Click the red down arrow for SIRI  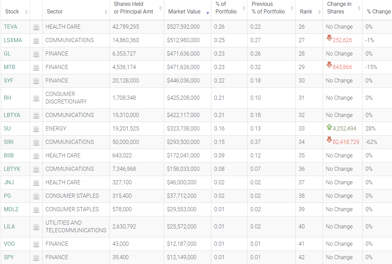point(329,140)
